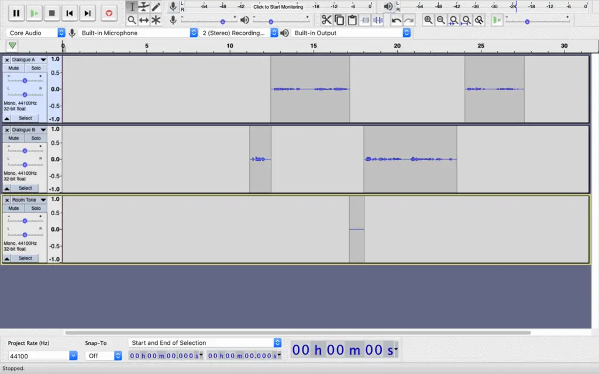This screenshot has width=599, height=374.
Task: Click the Redo arrow
Action: coord(409,20)
